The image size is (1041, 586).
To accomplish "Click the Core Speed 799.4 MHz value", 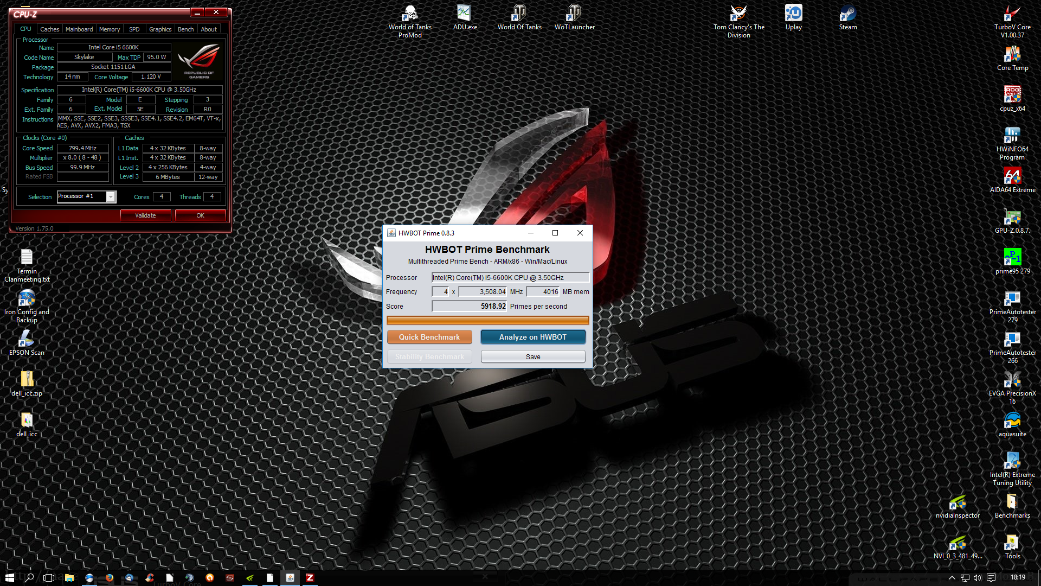I will pyautogui.click(x=82, y=148).
